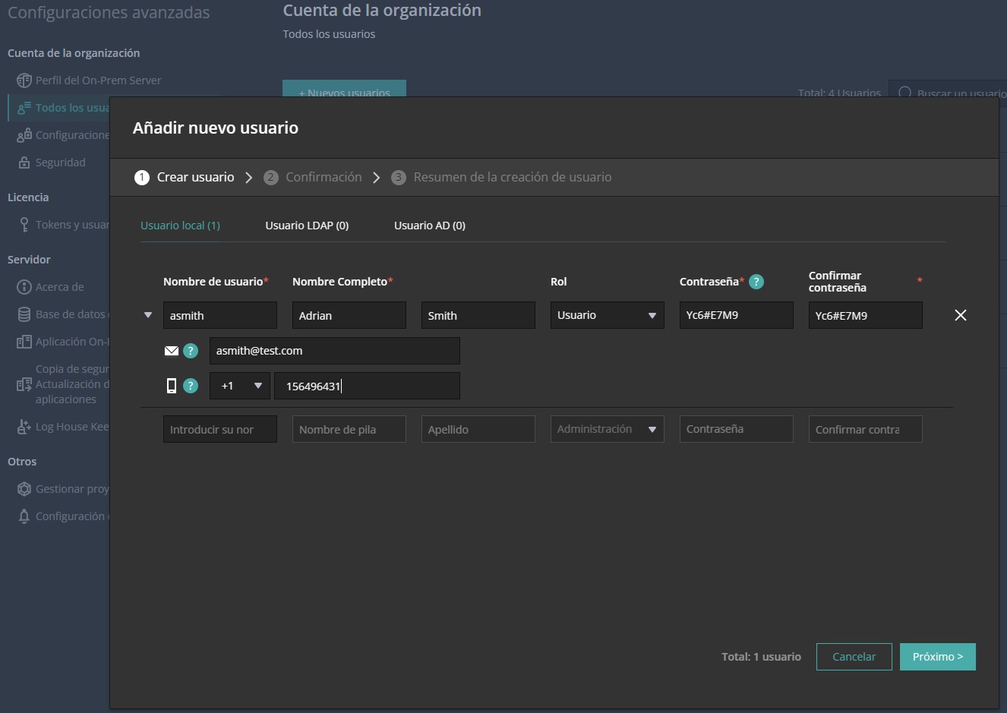The height and width of the screenshot is (713, 1007).
Task: Switch to Usuario LDAP (0) tab
Action: tap(307, 226)
